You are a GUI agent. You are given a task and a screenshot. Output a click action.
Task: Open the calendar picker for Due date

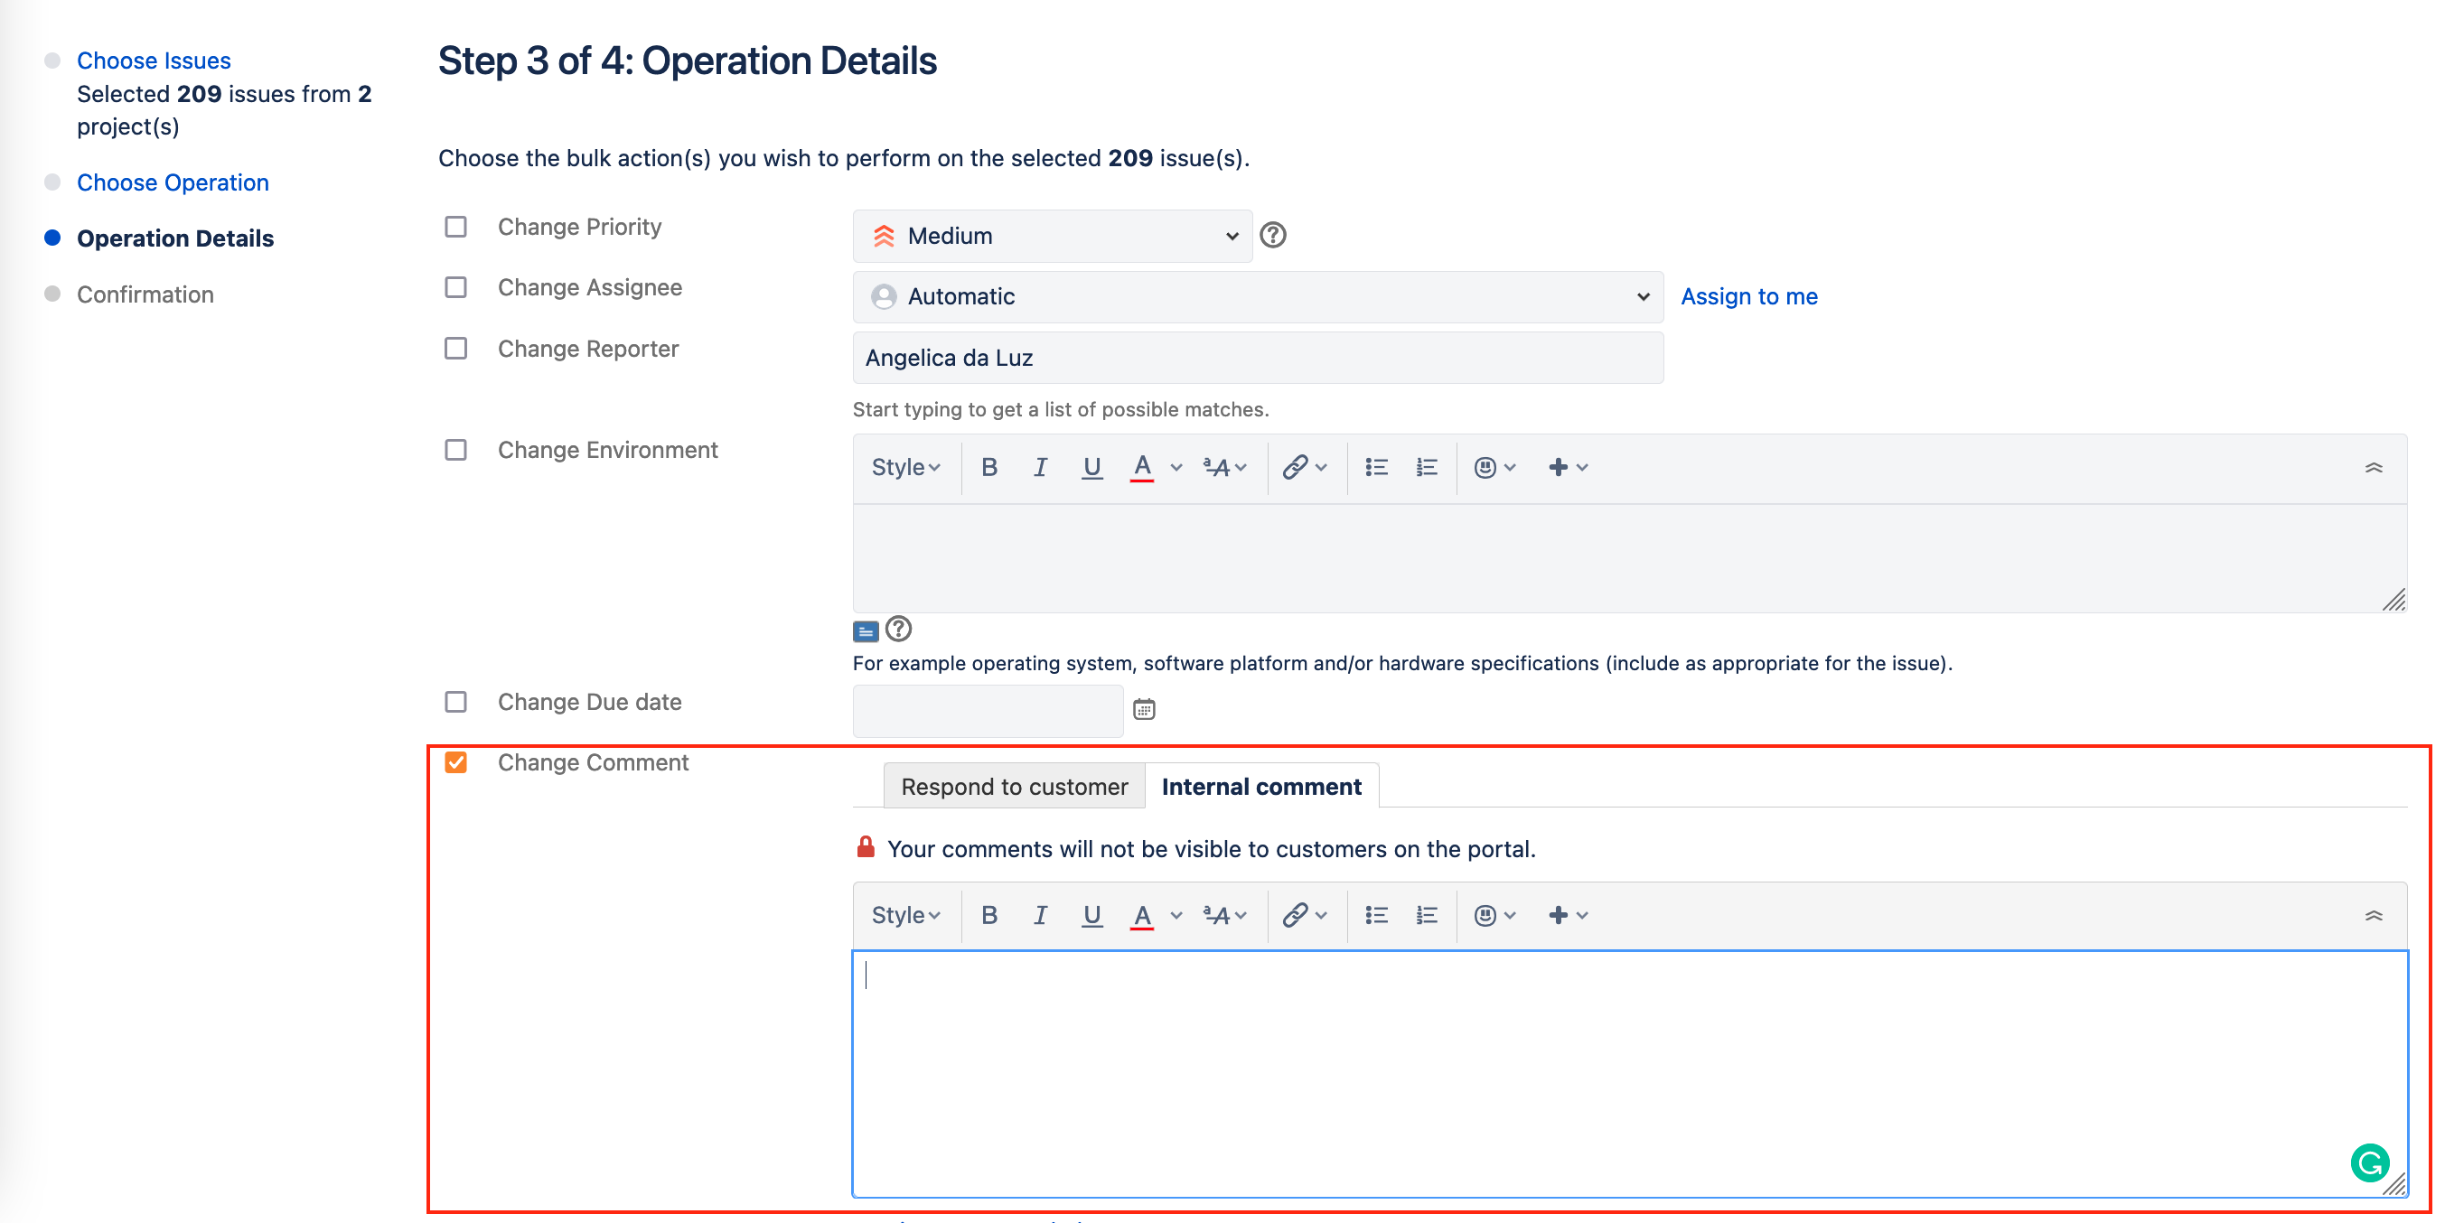1144,710
